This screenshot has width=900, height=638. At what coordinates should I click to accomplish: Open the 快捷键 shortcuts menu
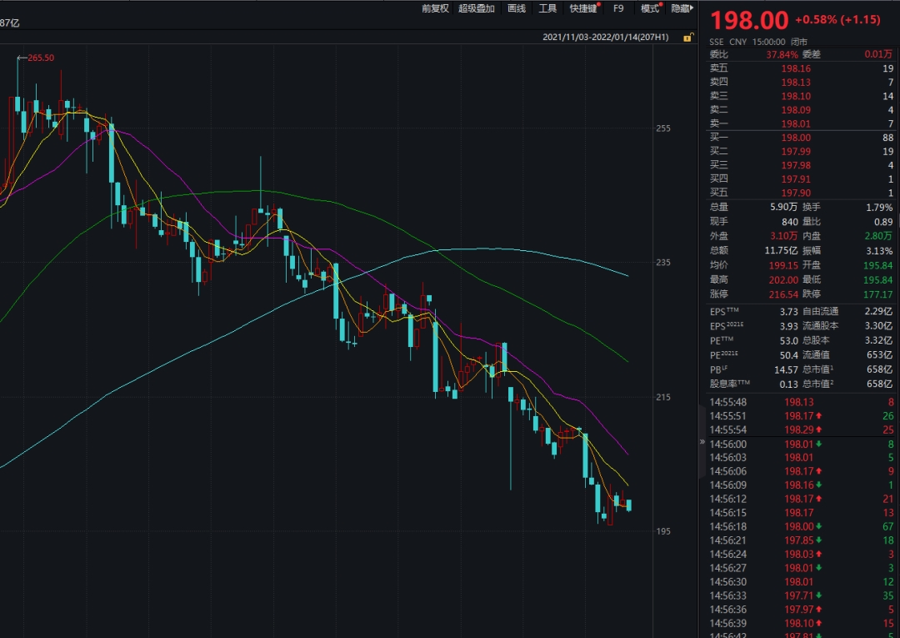pyautogui.click(x=583, y=8)
